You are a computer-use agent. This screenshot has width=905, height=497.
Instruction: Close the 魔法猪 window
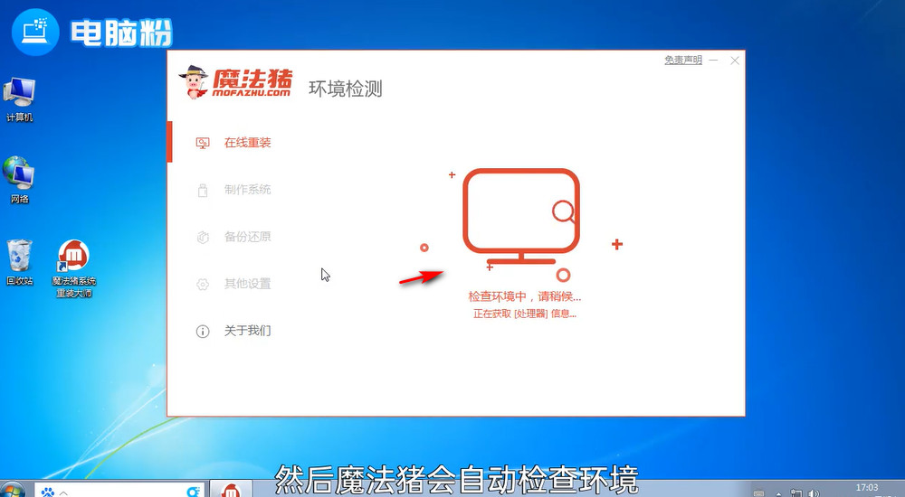735,61
